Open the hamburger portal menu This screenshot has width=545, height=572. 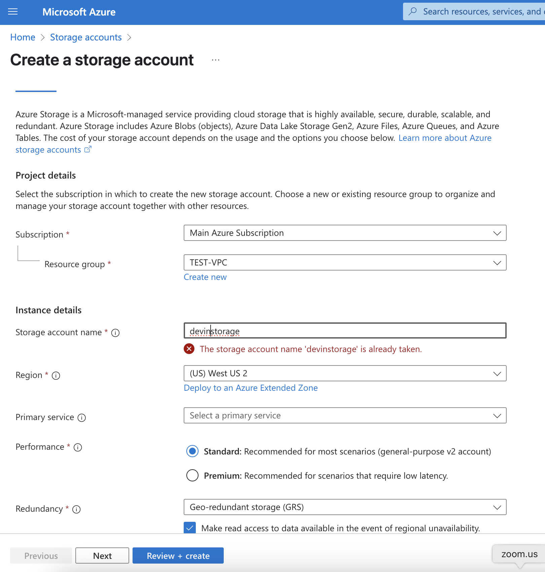pos(13,12)
